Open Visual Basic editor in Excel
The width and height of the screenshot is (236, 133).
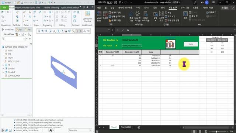(99, 16)
